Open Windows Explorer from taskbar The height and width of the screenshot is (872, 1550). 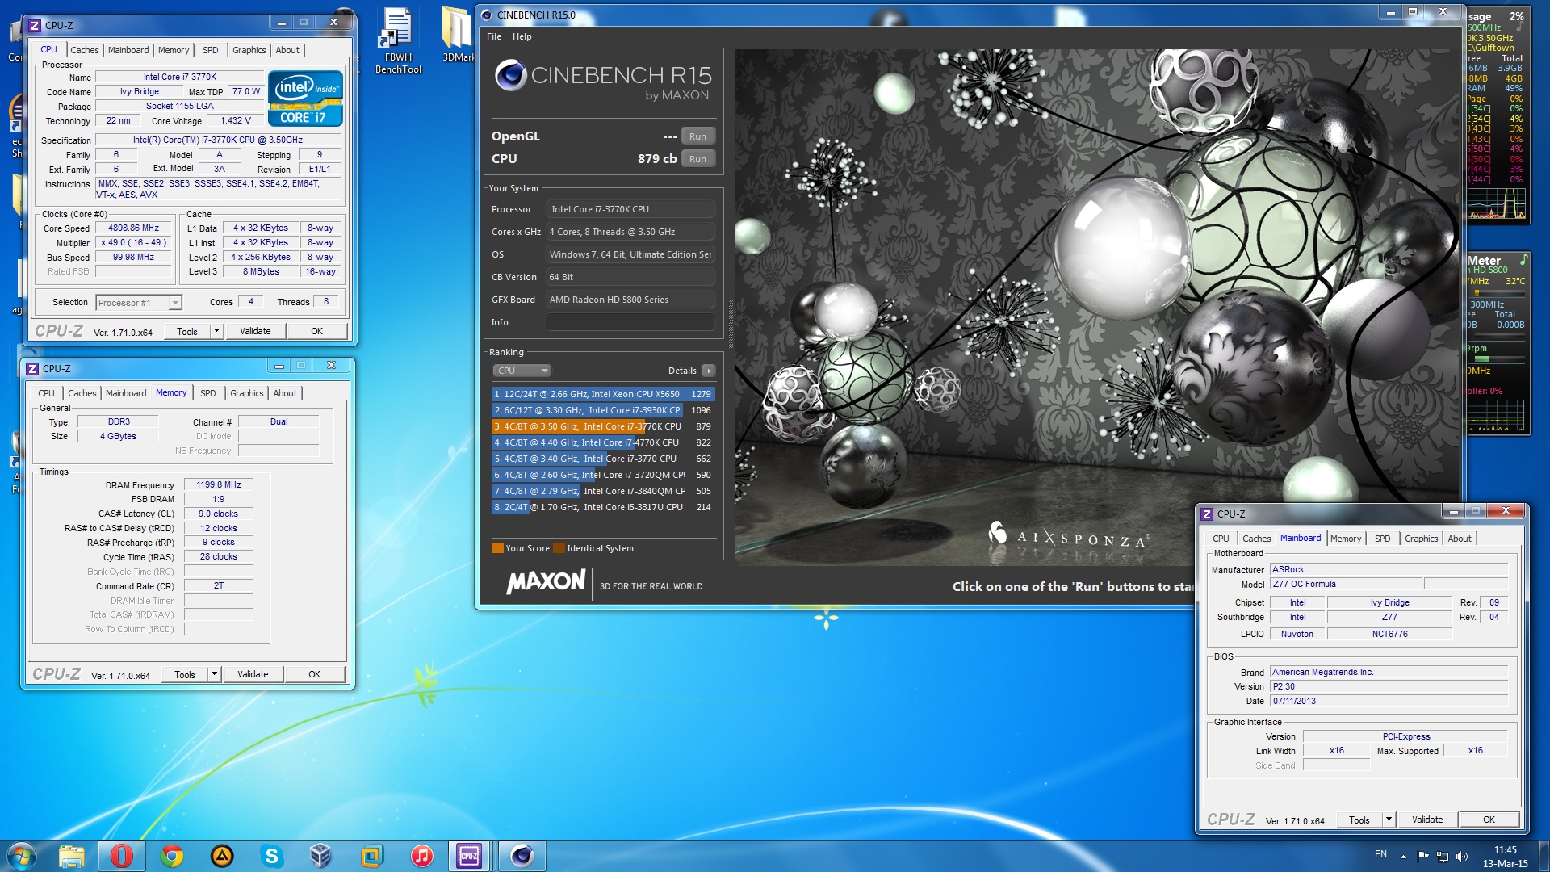tap(72, 856)
